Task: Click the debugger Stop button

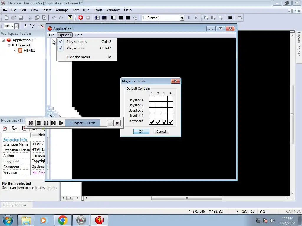Action: click(39, 123)
